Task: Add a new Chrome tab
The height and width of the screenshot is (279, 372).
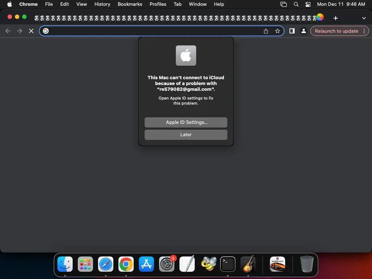Action: (x=335, y=18)
